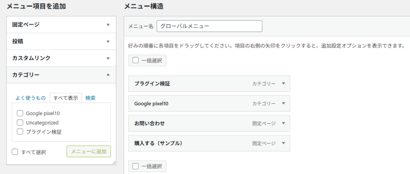
Task: Open the 検索 tab in categories
Action: tap(90, 98)
